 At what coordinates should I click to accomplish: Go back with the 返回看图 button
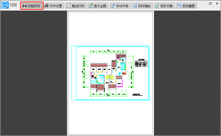(x=187, y=6)
